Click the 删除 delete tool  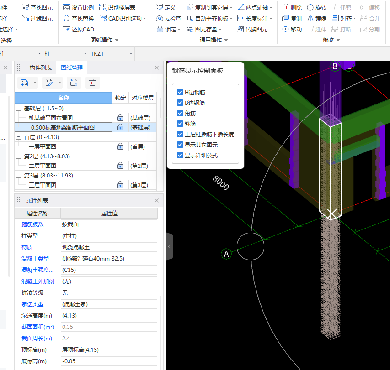click(292, 7)
